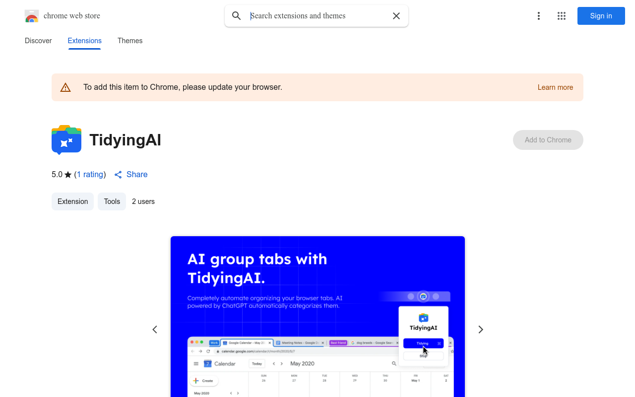This screenshot has width=635, height=397.
Task: Focus the search extensions and themes field
Action: pos(317,16)
